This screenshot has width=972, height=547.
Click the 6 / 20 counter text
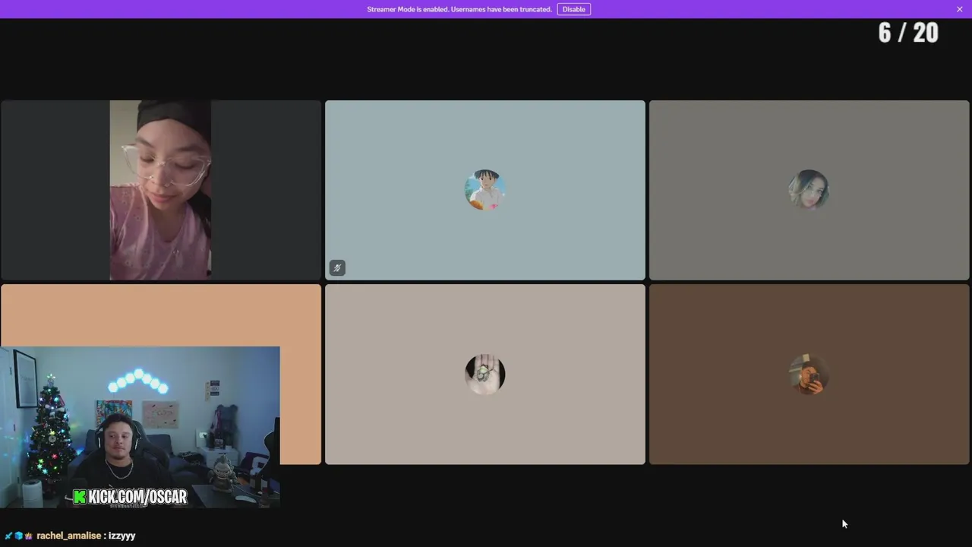(x=908, y=33)
